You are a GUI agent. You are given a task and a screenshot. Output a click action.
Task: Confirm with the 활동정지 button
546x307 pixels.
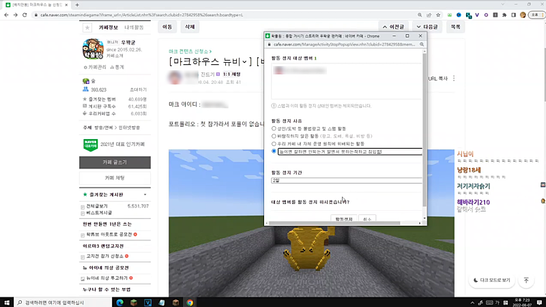344,219
